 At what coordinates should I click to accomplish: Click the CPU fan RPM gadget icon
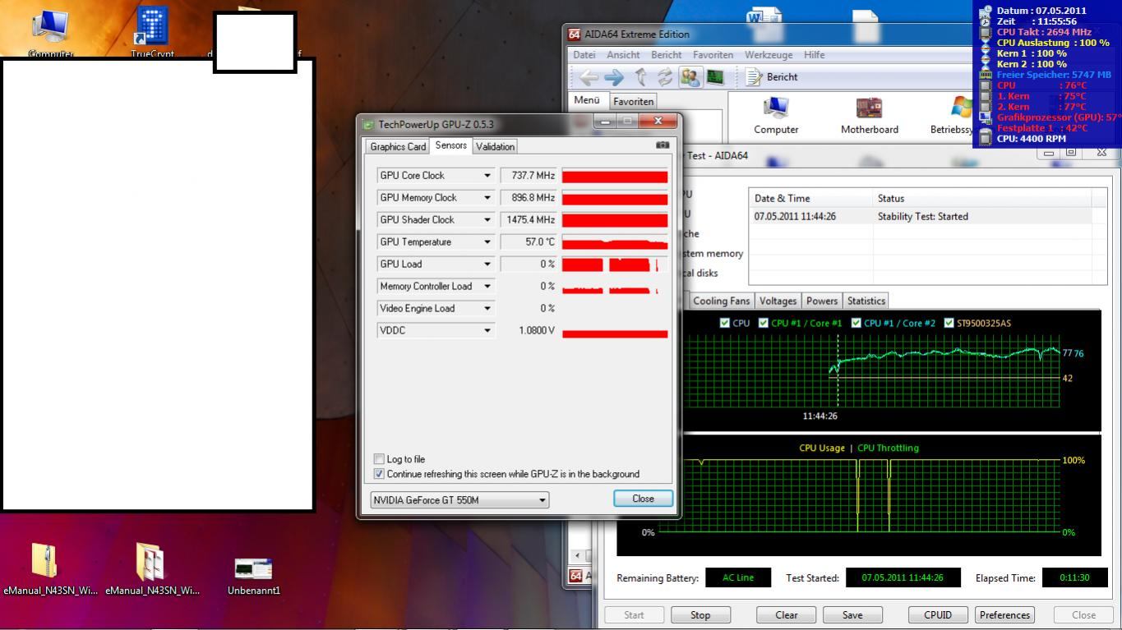[986, 138]
